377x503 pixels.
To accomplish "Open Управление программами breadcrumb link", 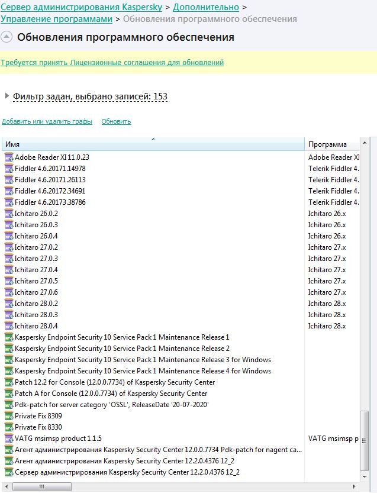I will tap(56, 19).
